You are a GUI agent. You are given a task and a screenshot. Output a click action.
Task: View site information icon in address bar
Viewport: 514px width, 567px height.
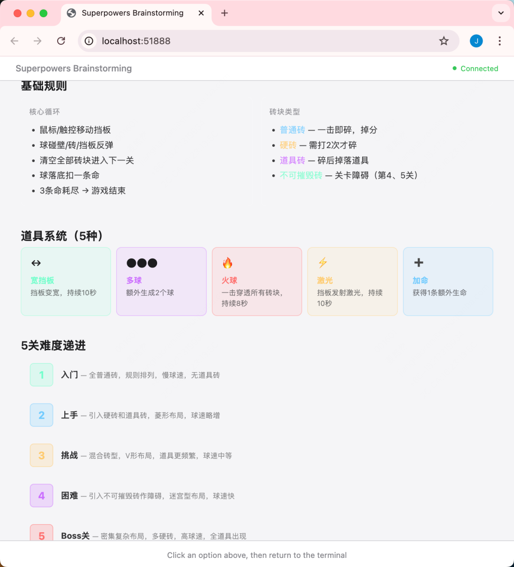[89, 41]
